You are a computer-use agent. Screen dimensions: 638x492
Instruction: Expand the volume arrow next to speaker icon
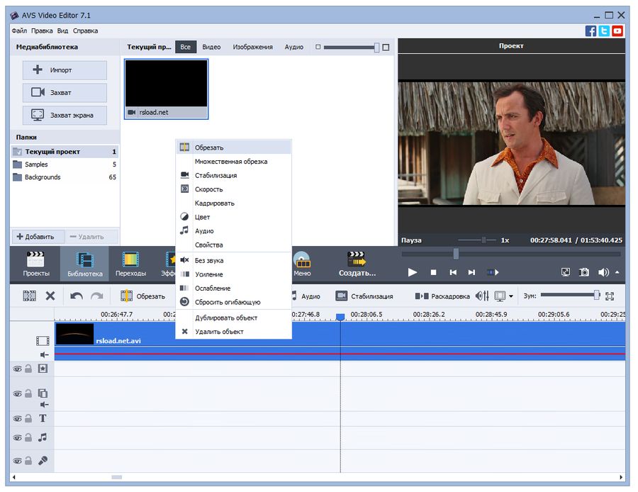click(617, 272)
